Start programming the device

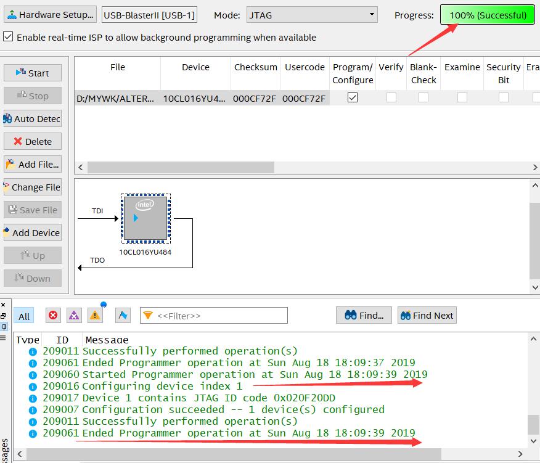(33, 73)
